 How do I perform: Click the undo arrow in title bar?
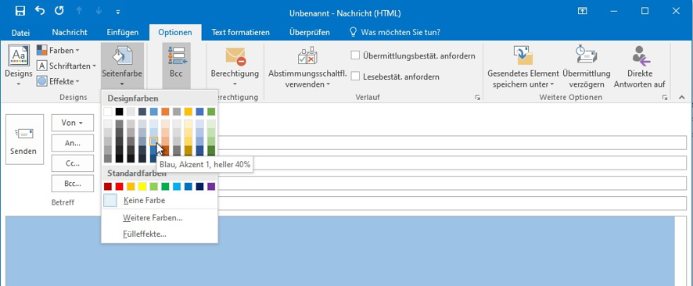(40, 11)
